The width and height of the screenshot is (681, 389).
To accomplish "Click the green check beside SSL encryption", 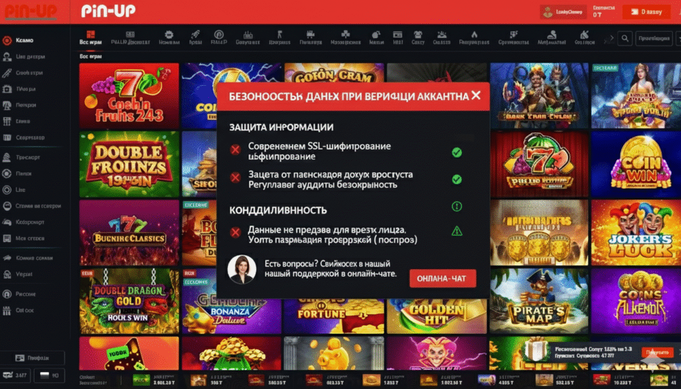I will (x=456, y=152).
